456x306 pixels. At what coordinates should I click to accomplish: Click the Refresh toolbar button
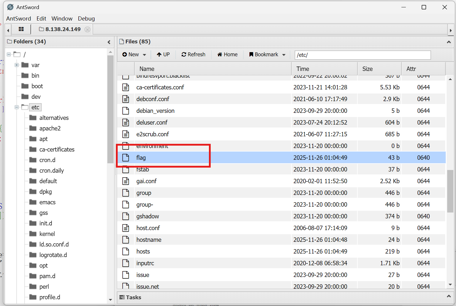coord(193,55)
